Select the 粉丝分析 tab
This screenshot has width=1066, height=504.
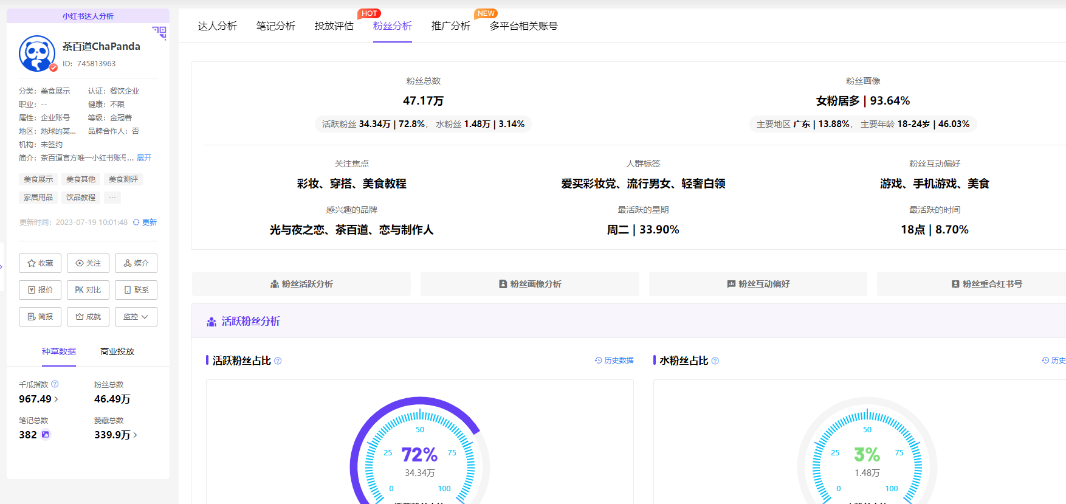(x=393, y=26)
